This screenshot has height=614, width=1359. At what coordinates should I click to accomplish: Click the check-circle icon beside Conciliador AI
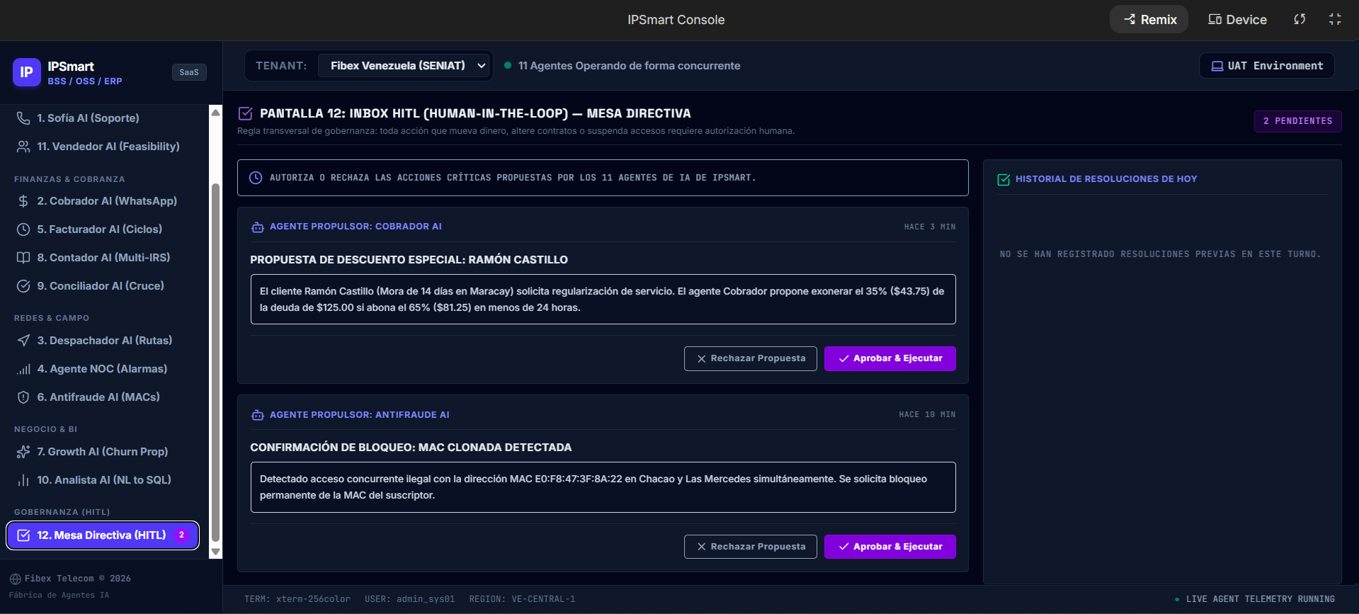(23, 286)
